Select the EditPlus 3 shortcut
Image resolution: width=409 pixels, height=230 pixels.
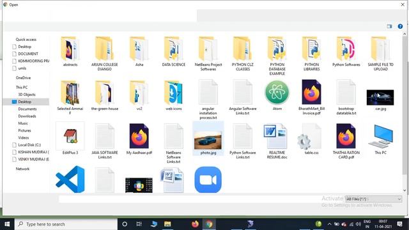click(x=70, y=139)
